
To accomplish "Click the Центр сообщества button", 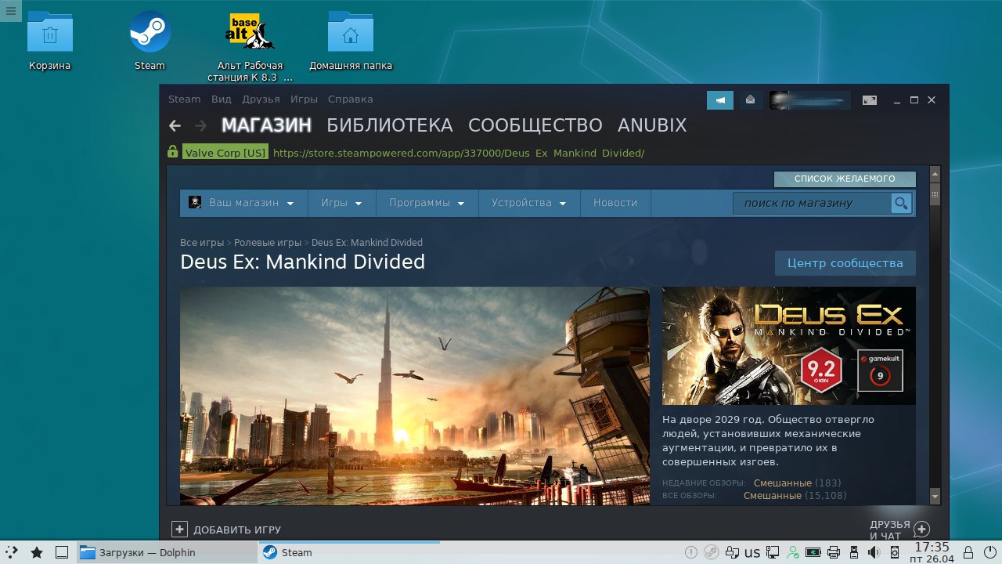I will 845,263.
